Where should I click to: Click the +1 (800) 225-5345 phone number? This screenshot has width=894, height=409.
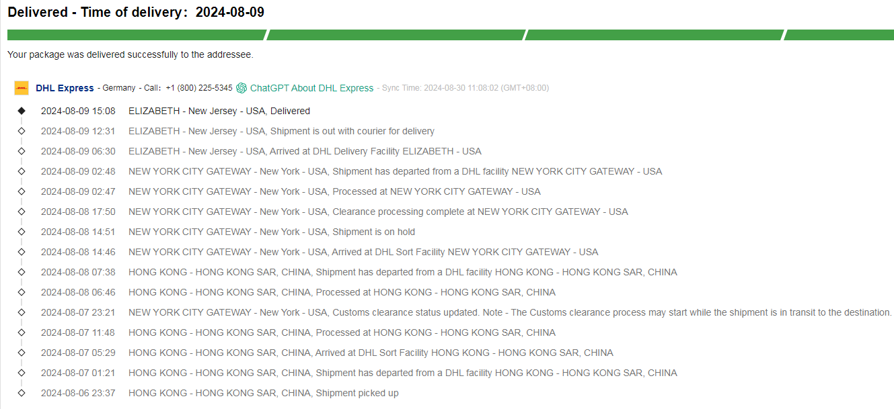[199, 88]
